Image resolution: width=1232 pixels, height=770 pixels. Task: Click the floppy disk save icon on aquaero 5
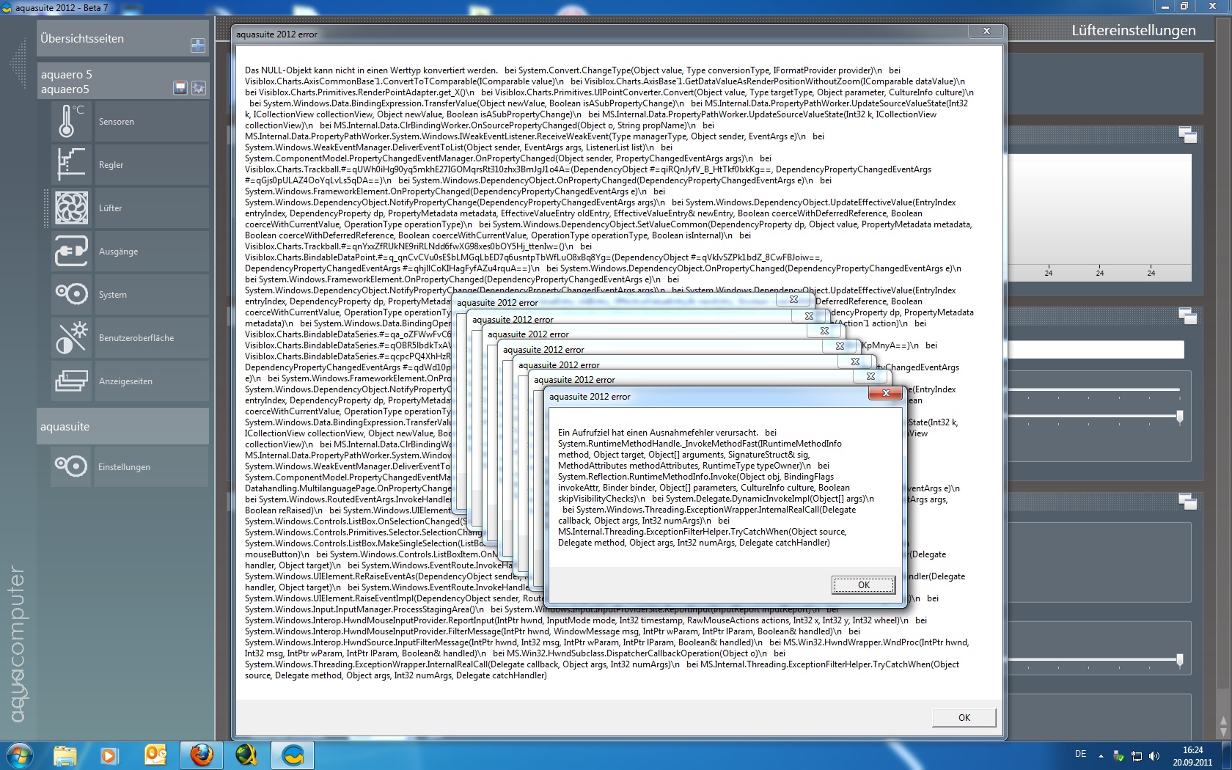pyautogui.click(x=180, y=88)
